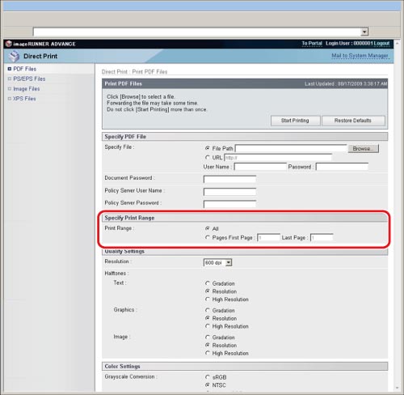This screenshot has height=395, width=404.
Task: Select XPS Files sidebar entry
Action: (x=24, y=99)
